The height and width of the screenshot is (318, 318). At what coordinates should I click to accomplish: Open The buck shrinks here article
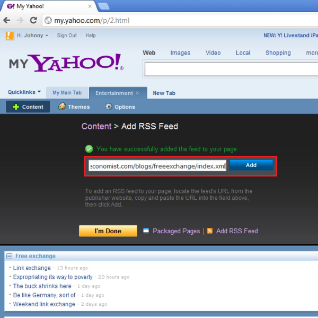(42, 286)
